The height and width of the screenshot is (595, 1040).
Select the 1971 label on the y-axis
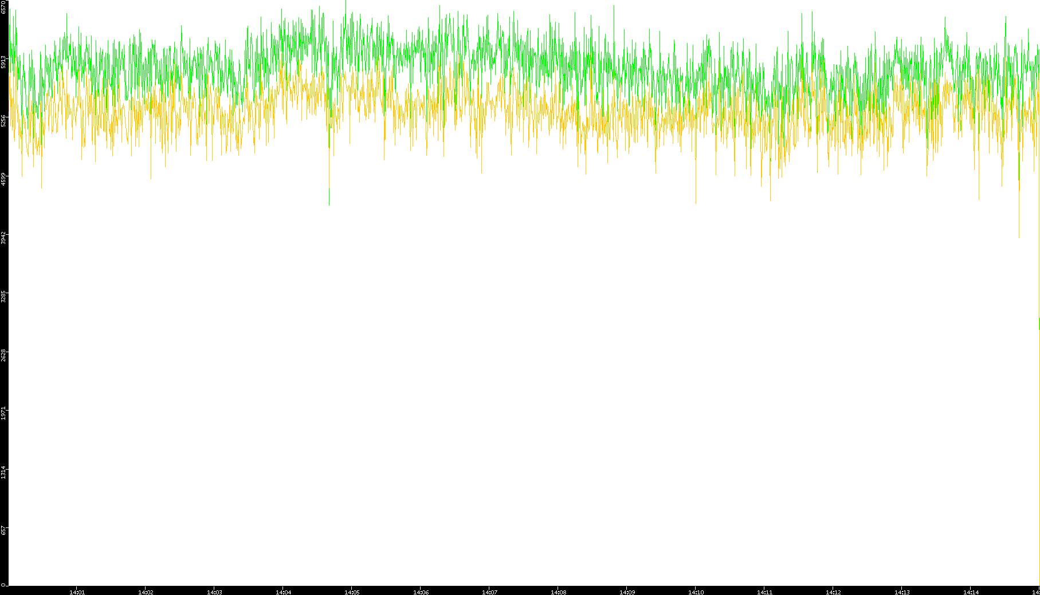coord(3,413)
